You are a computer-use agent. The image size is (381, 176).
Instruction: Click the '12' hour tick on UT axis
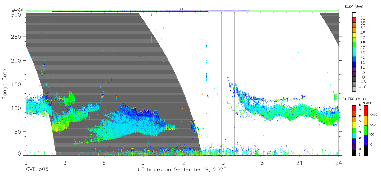tap(182, 163)
